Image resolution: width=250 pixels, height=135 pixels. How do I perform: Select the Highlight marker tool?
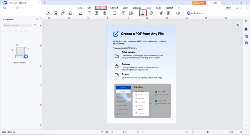point(48,13)
